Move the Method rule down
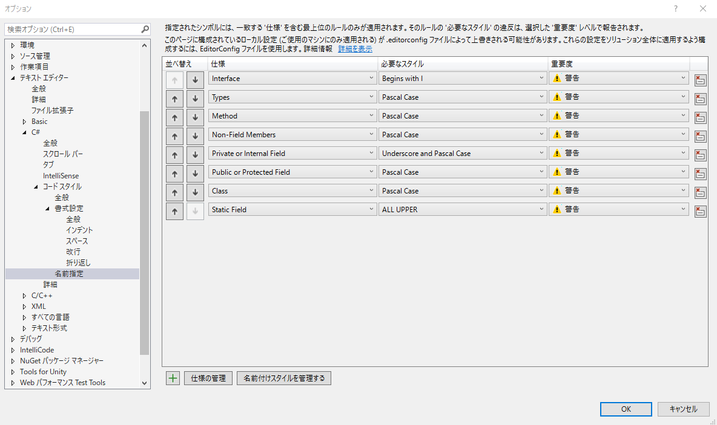This screenshot has height=425, width=717. pos(195,117)
